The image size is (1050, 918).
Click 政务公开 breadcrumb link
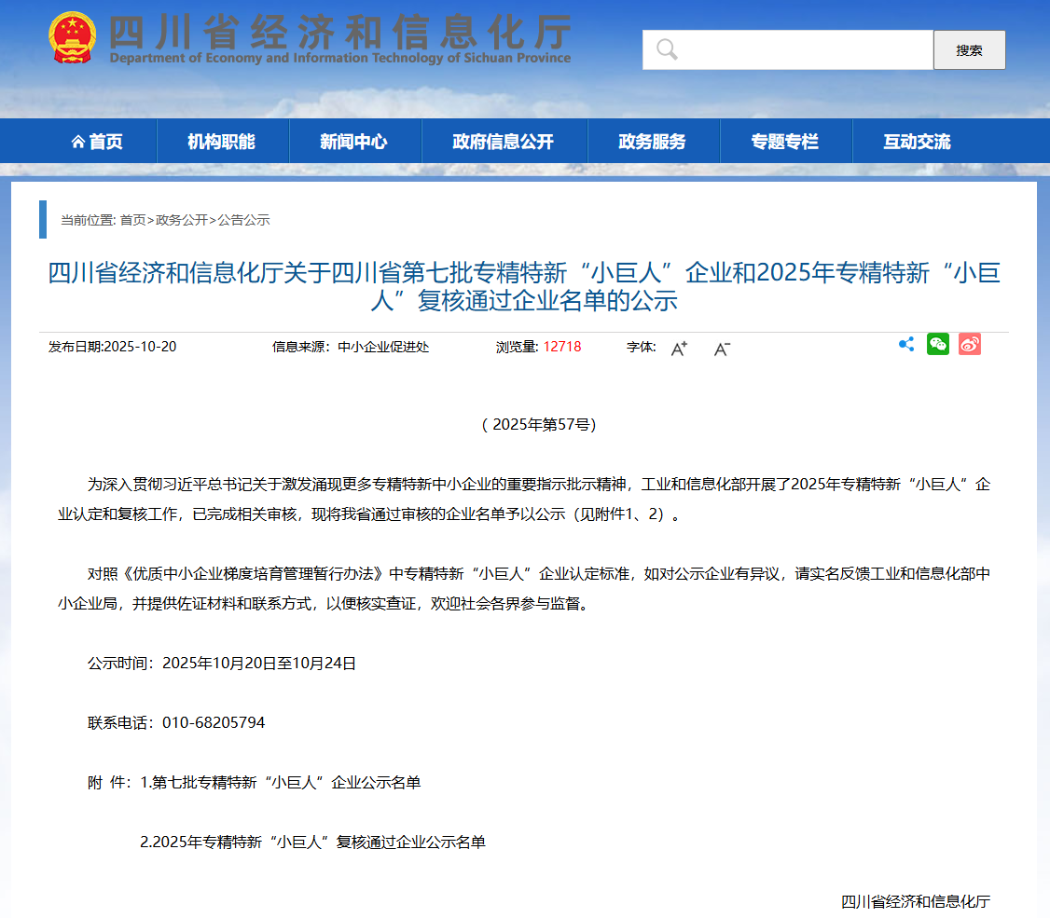182,220
